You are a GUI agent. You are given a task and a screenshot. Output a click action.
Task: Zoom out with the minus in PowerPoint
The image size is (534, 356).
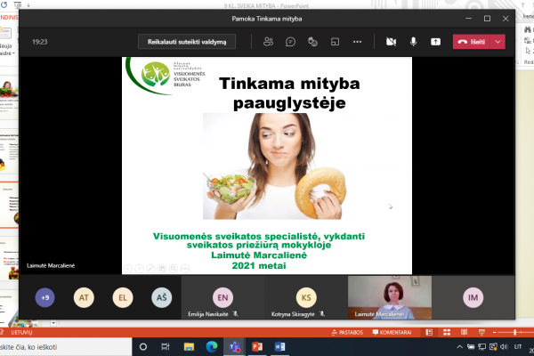(495, 332)
